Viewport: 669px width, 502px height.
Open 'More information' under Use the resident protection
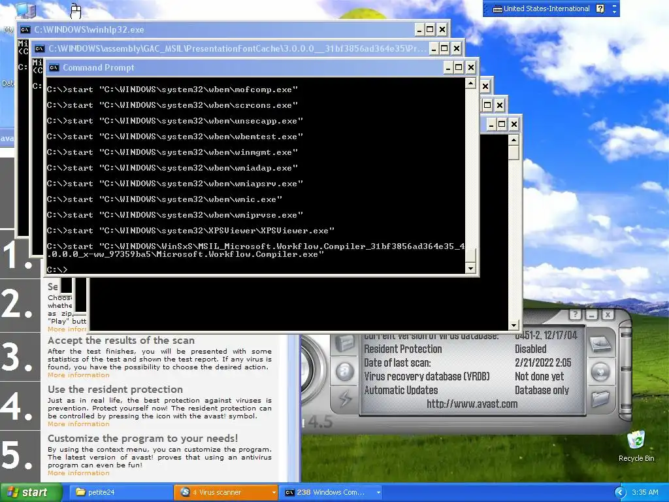[x=78, y=424]
